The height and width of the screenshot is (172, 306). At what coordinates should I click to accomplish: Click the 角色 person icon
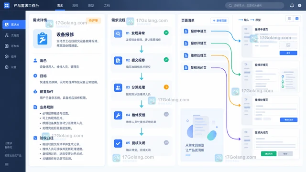(35, 61)
